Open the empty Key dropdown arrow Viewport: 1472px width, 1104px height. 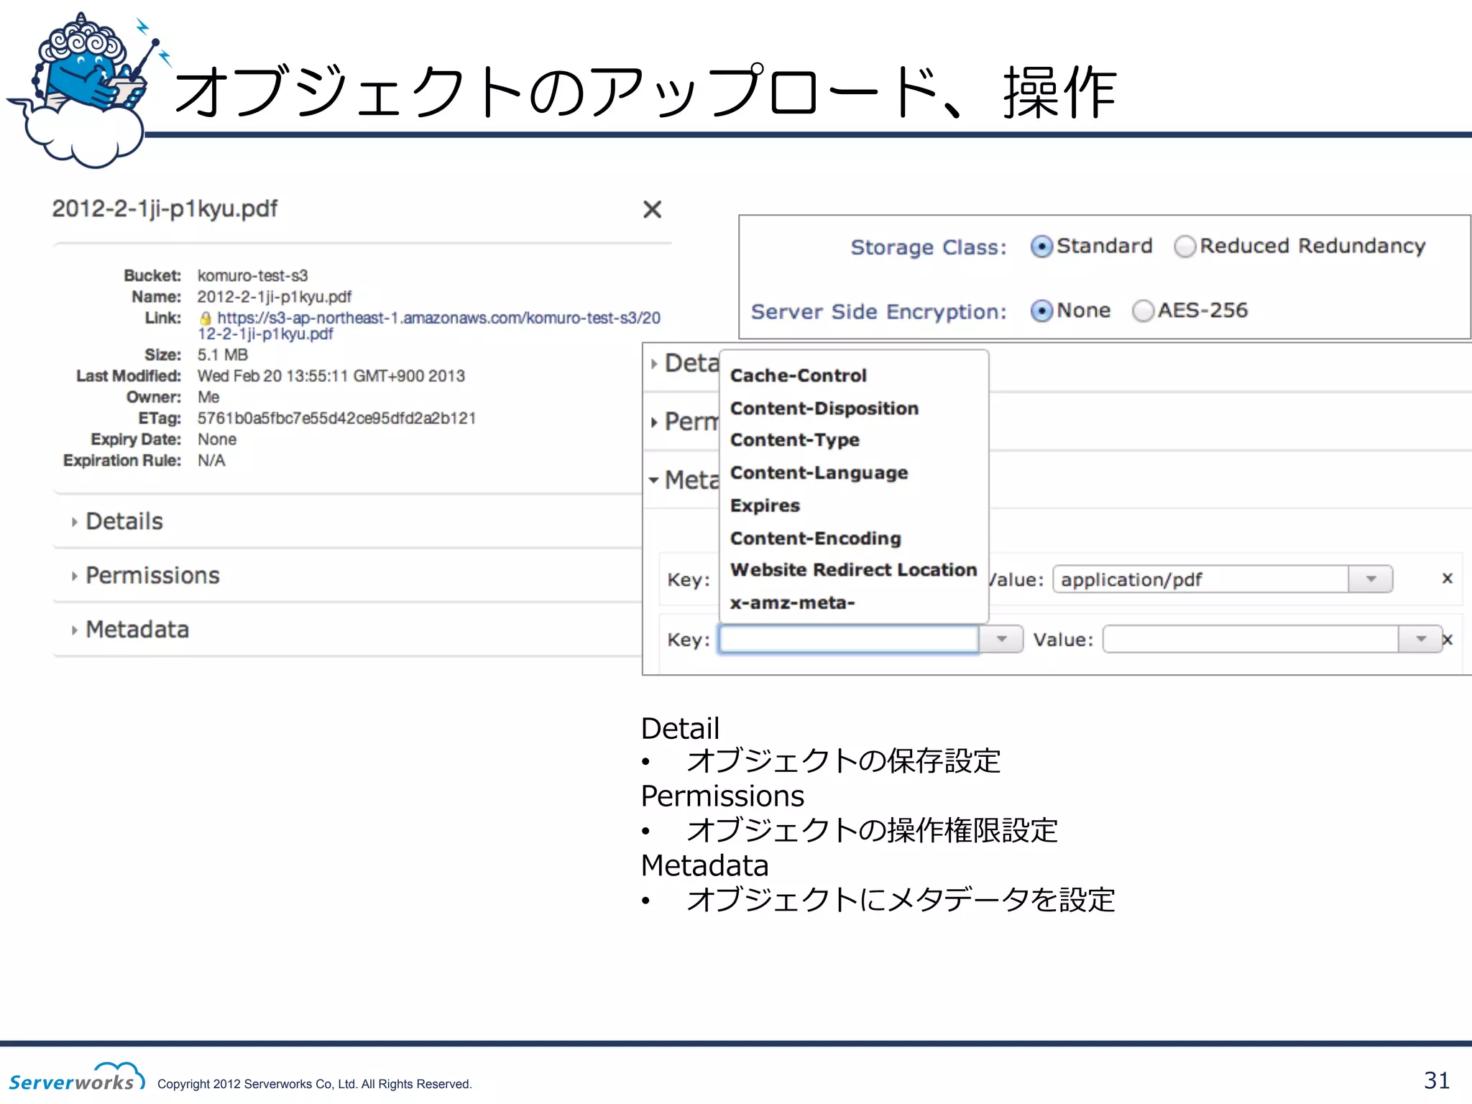point(1001,639)
